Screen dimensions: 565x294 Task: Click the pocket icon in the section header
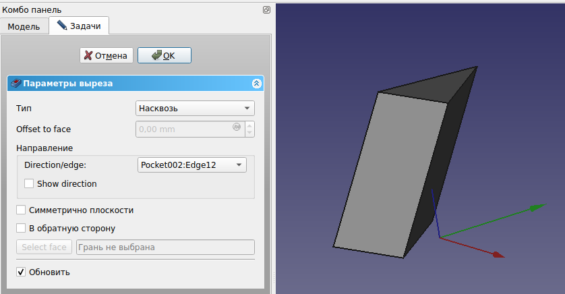pyautogui.click(x=16, y=84)
